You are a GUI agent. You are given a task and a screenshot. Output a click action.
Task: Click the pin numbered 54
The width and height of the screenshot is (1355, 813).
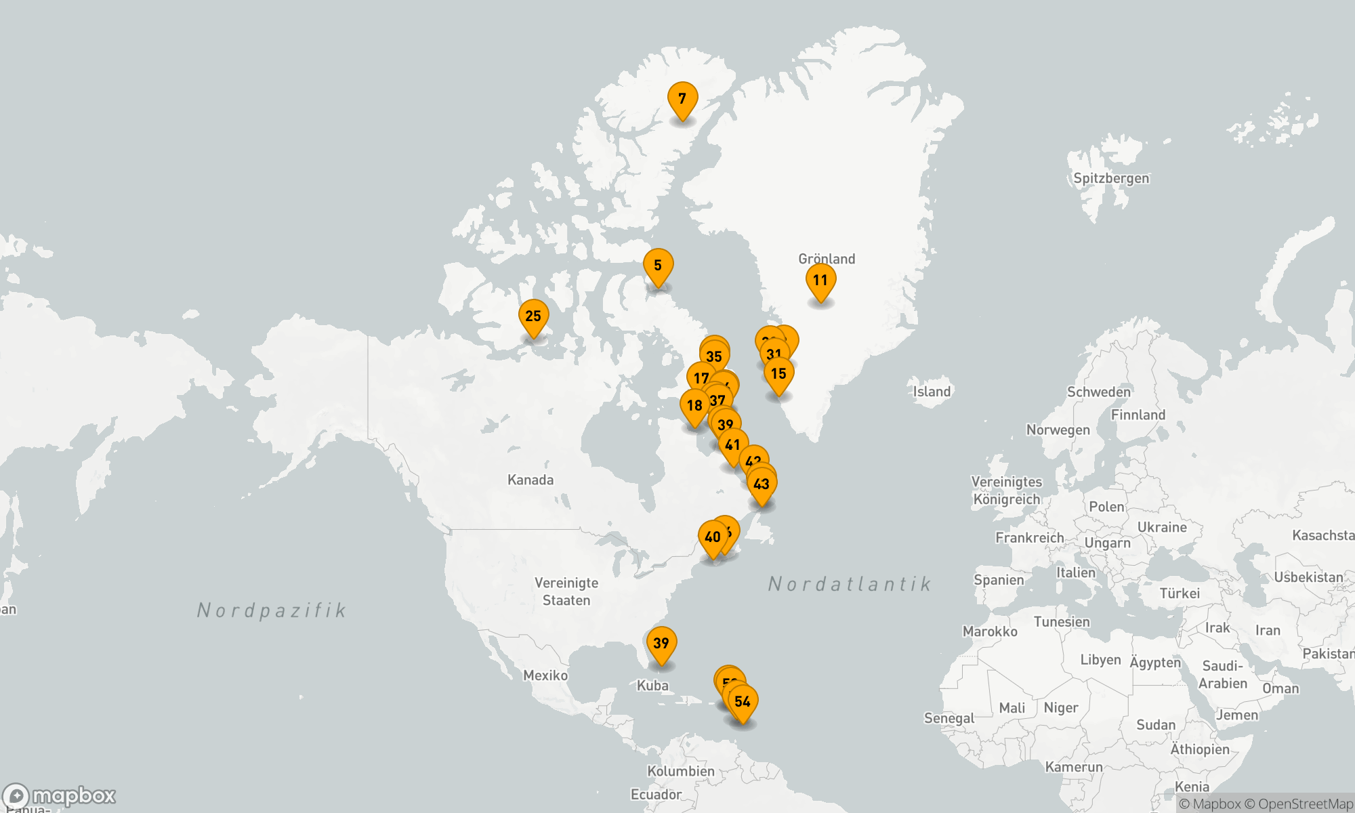pyautogui.click(x=743, y=702)
